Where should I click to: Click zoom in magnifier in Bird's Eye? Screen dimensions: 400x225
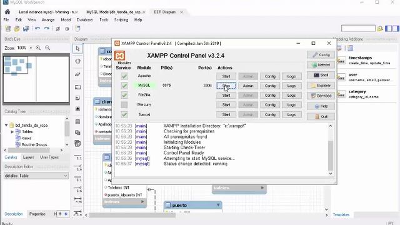(38, 48)
